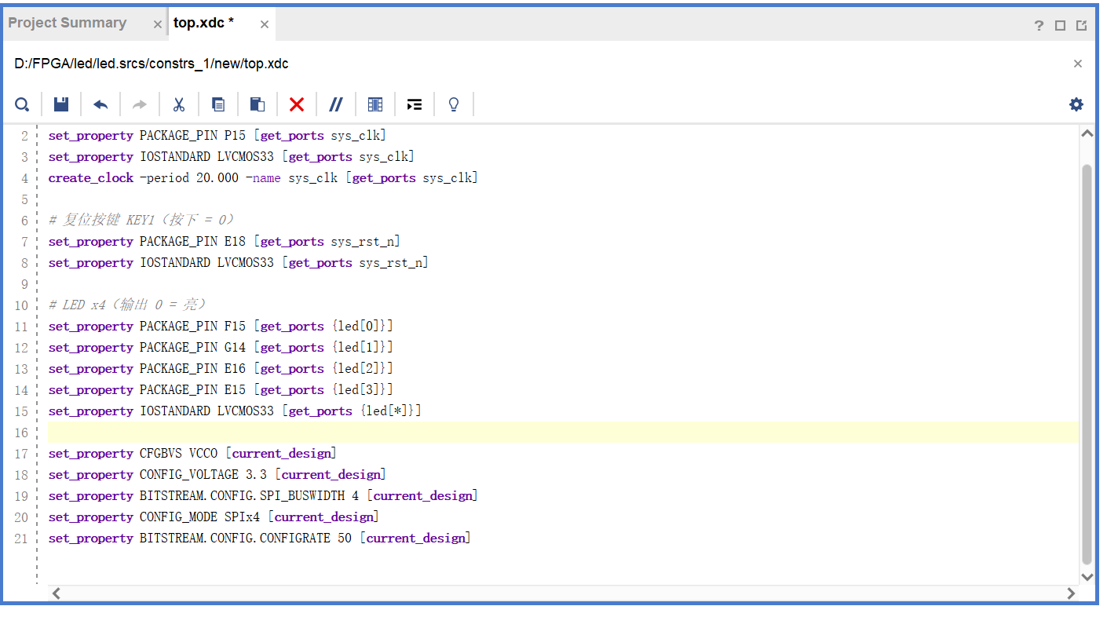Select the top.xdc tab
The width and height of the screenshot is (1107, 617).
(204, 23)
